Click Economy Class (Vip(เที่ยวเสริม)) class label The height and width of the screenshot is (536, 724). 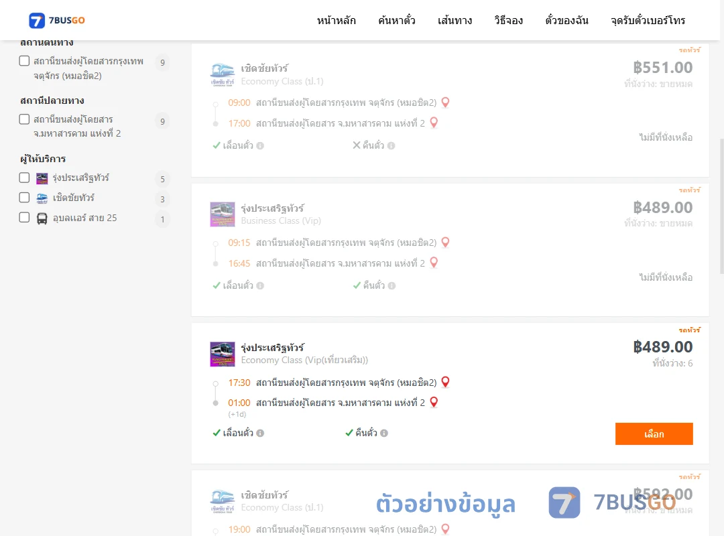pyautogui.click(x=304, y=360)
